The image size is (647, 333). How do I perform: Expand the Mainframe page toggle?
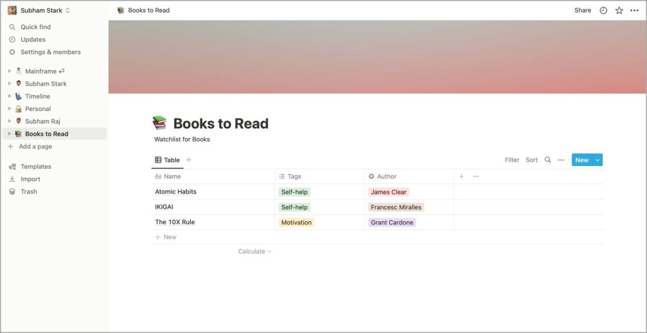click(x=9, y=71)
